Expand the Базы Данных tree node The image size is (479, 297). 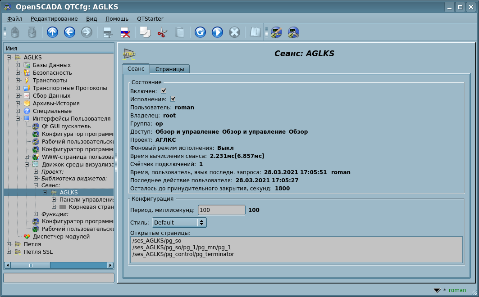pos(18,65)
